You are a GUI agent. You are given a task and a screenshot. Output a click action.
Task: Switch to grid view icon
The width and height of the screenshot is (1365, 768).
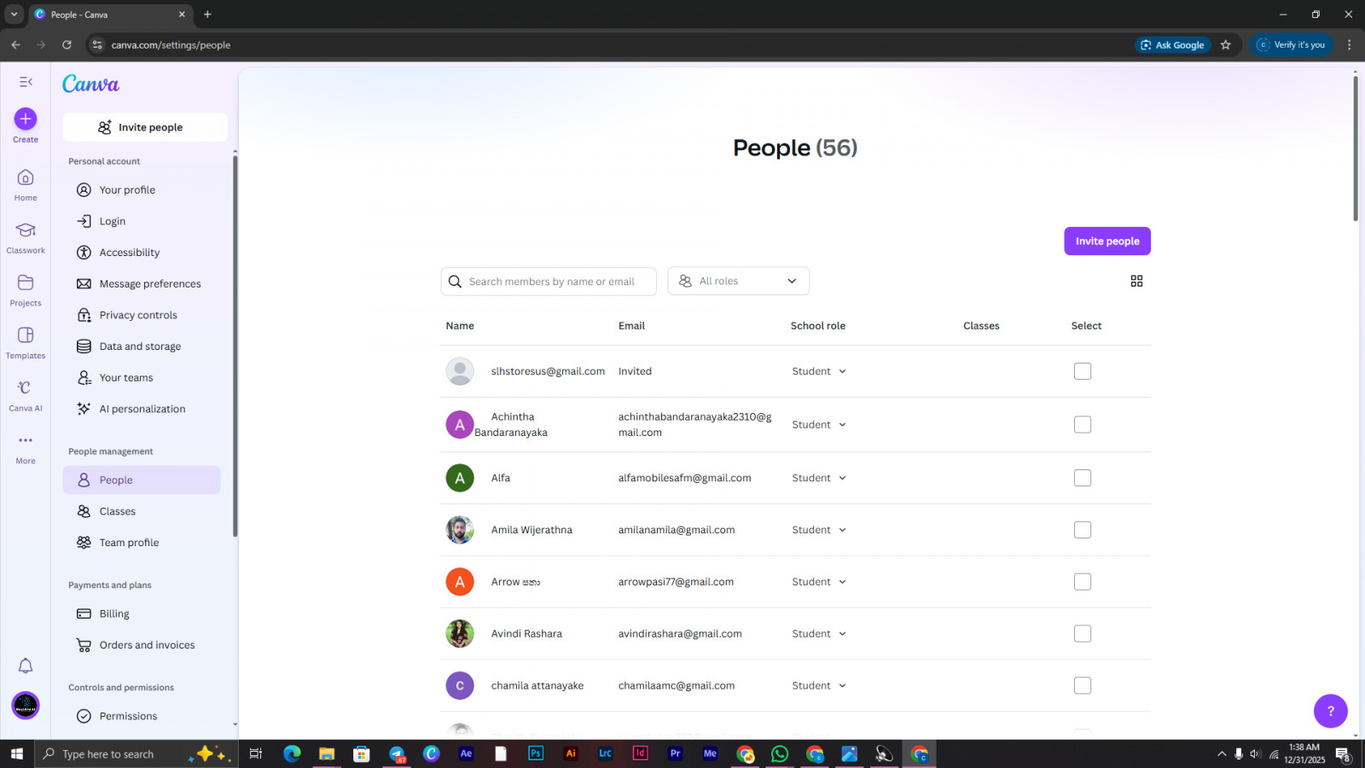1136,281
